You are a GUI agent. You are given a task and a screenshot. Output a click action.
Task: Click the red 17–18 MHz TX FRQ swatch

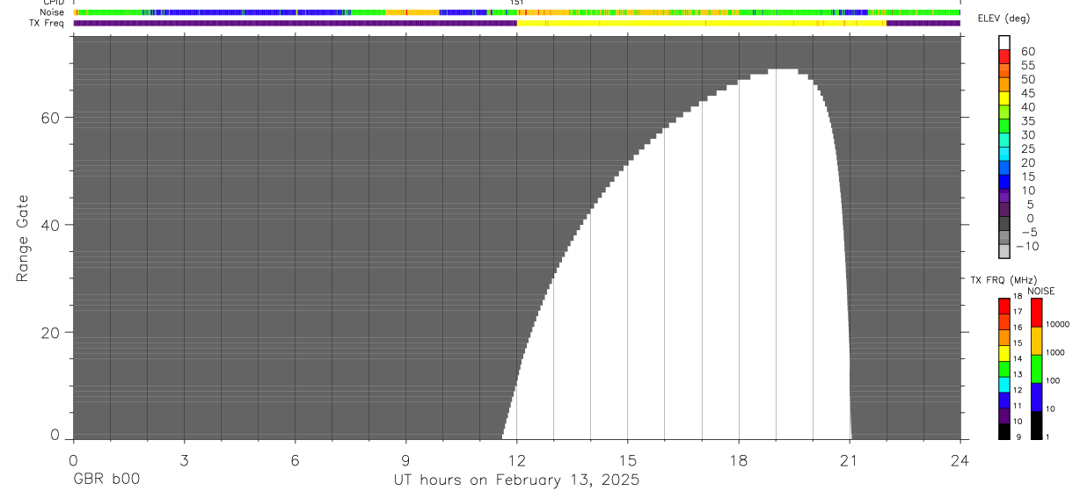tap(1004, 306)
